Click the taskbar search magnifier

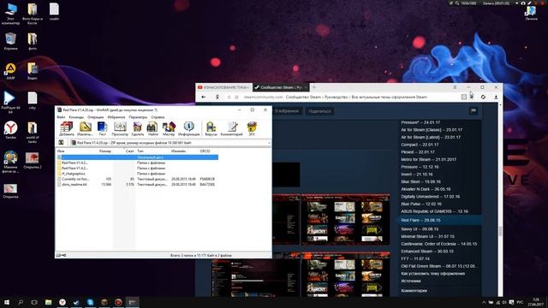(21, 302)
